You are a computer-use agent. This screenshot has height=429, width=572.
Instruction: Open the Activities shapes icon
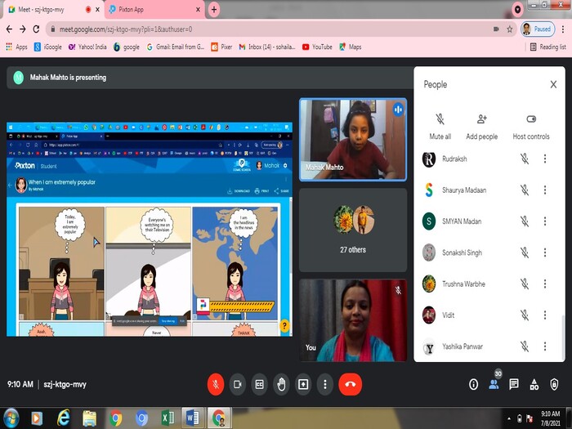coord(534,384)
